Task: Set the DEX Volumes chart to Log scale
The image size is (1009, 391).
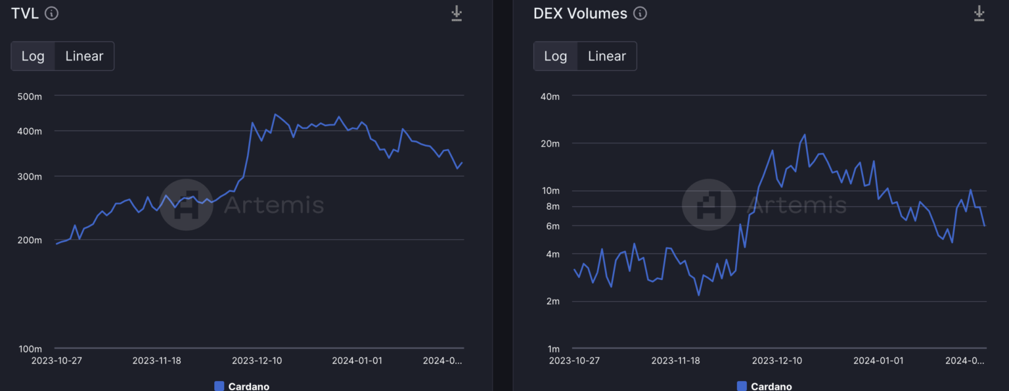Action: (555, 56)
